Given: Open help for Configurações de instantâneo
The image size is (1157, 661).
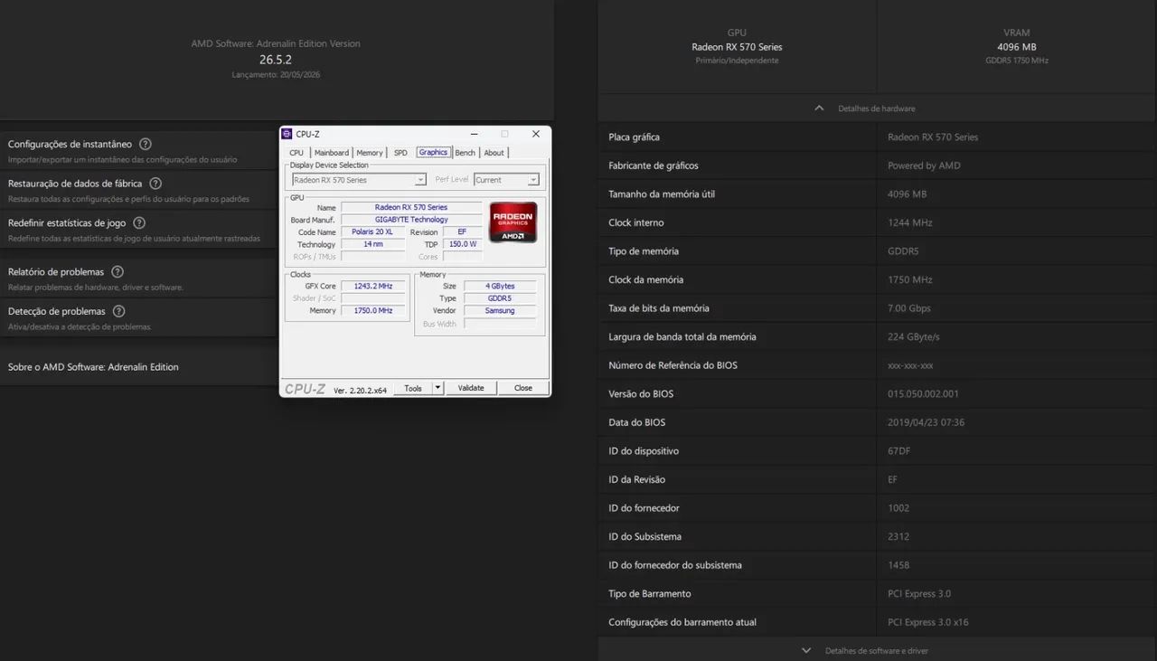Looking at the screenshot, I should pos(146,144).
